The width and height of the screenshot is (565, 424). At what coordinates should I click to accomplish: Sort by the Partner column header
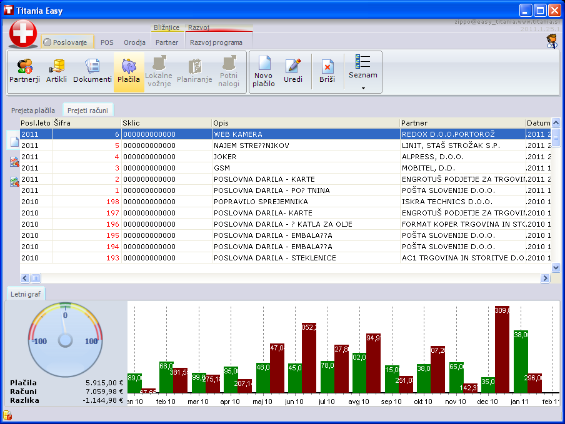click(x=462, y=123)
